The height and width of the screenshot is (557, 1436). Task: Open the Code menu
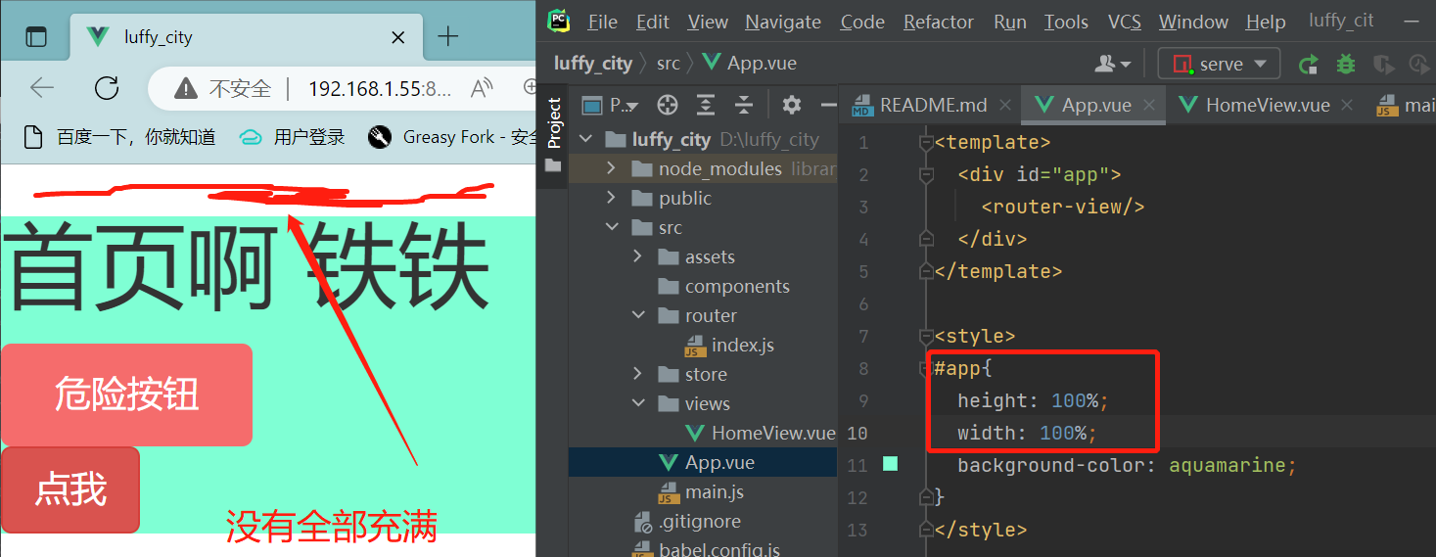(x=862, y=22)
